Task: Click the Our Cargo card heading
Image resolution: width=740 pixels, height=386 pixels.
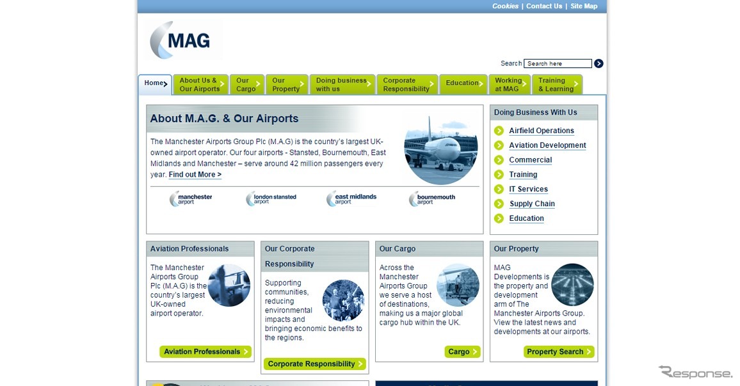Action: pos(398,248)
